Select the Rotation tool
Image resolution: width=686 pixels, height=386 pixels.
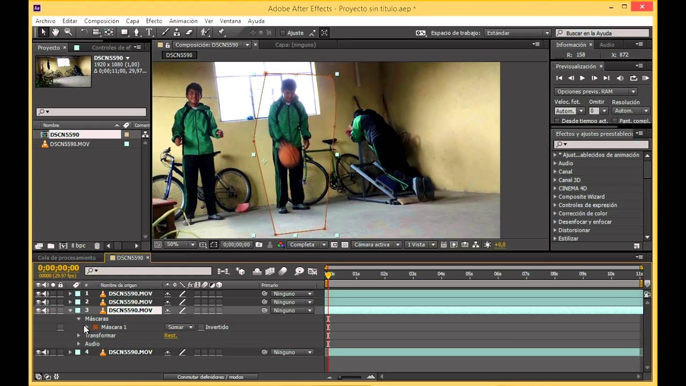pos(84,33)
